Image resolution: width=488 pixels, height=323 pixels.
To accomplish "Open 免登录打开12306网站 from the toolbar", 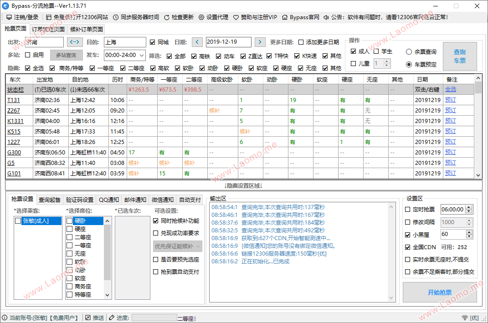I will pyautogui.click(x=49, y=17).
